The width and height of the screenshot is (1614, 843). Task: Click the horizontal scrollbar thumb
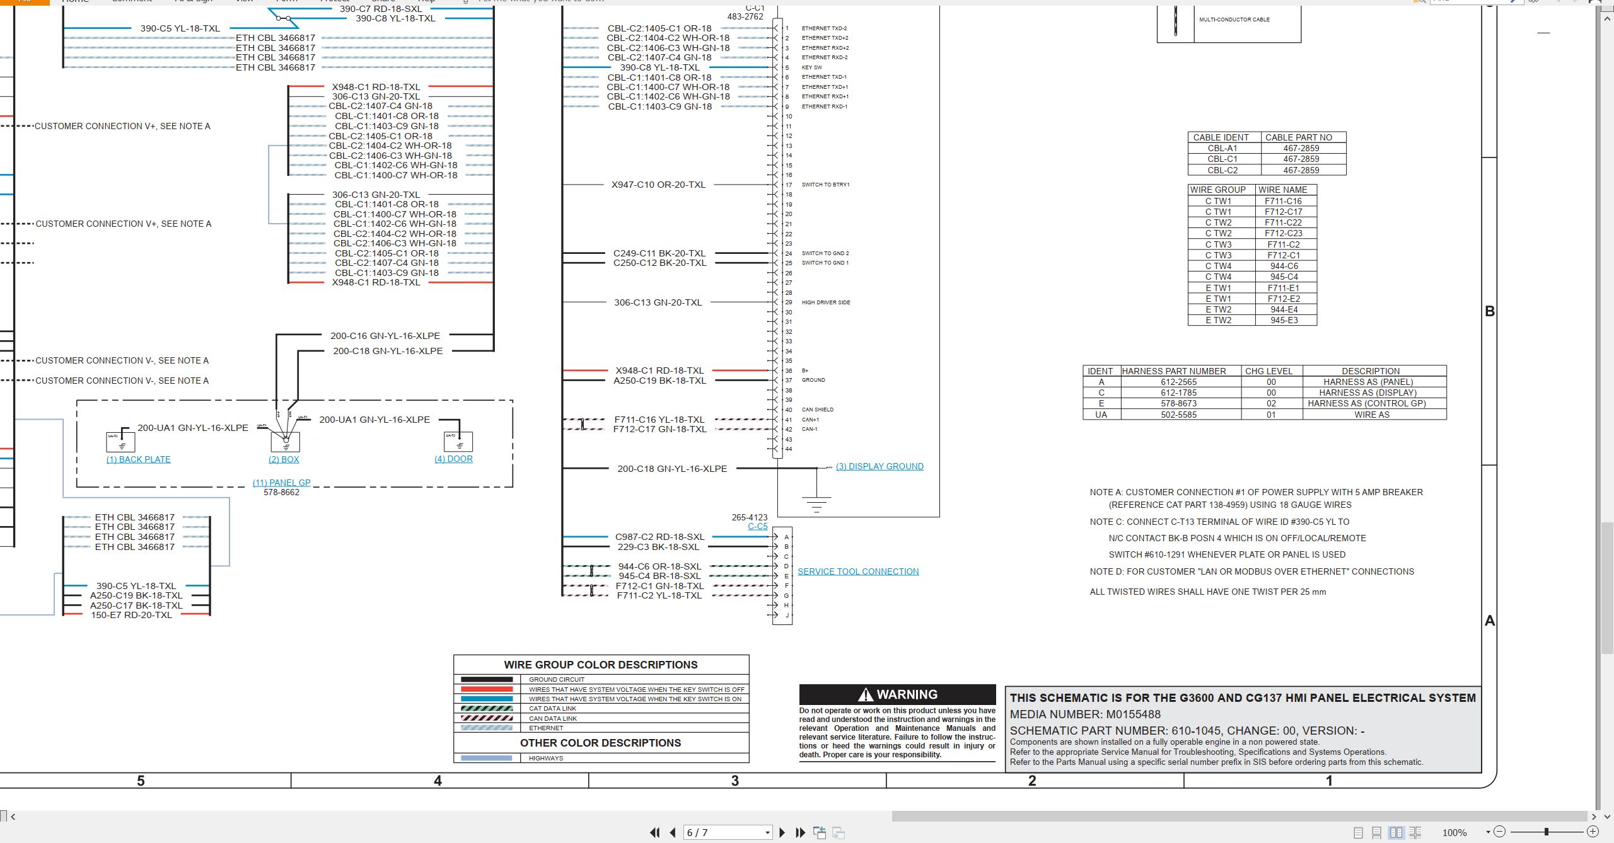click(1240, 817)
